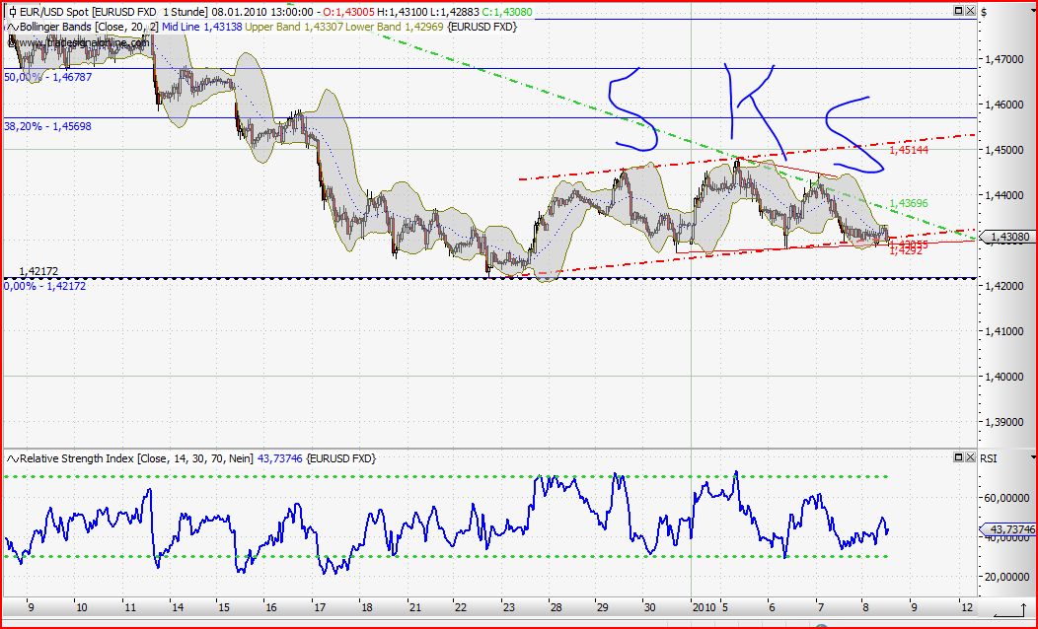Click the 50,00% - 1,46787 Fibonacci label
The image size is (1038, 629).
click(47, 77)
